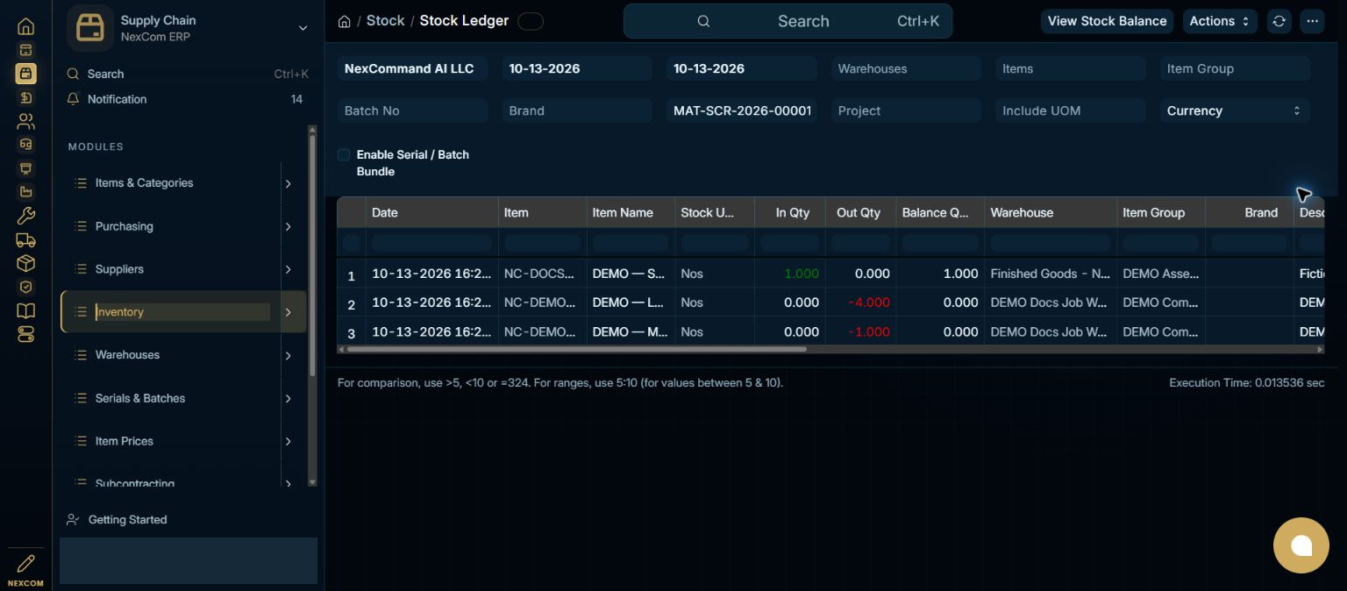Screen dimensions: 1347x591
Task: Click the list icon beside Warehouses
Action: tap(81, 355)
